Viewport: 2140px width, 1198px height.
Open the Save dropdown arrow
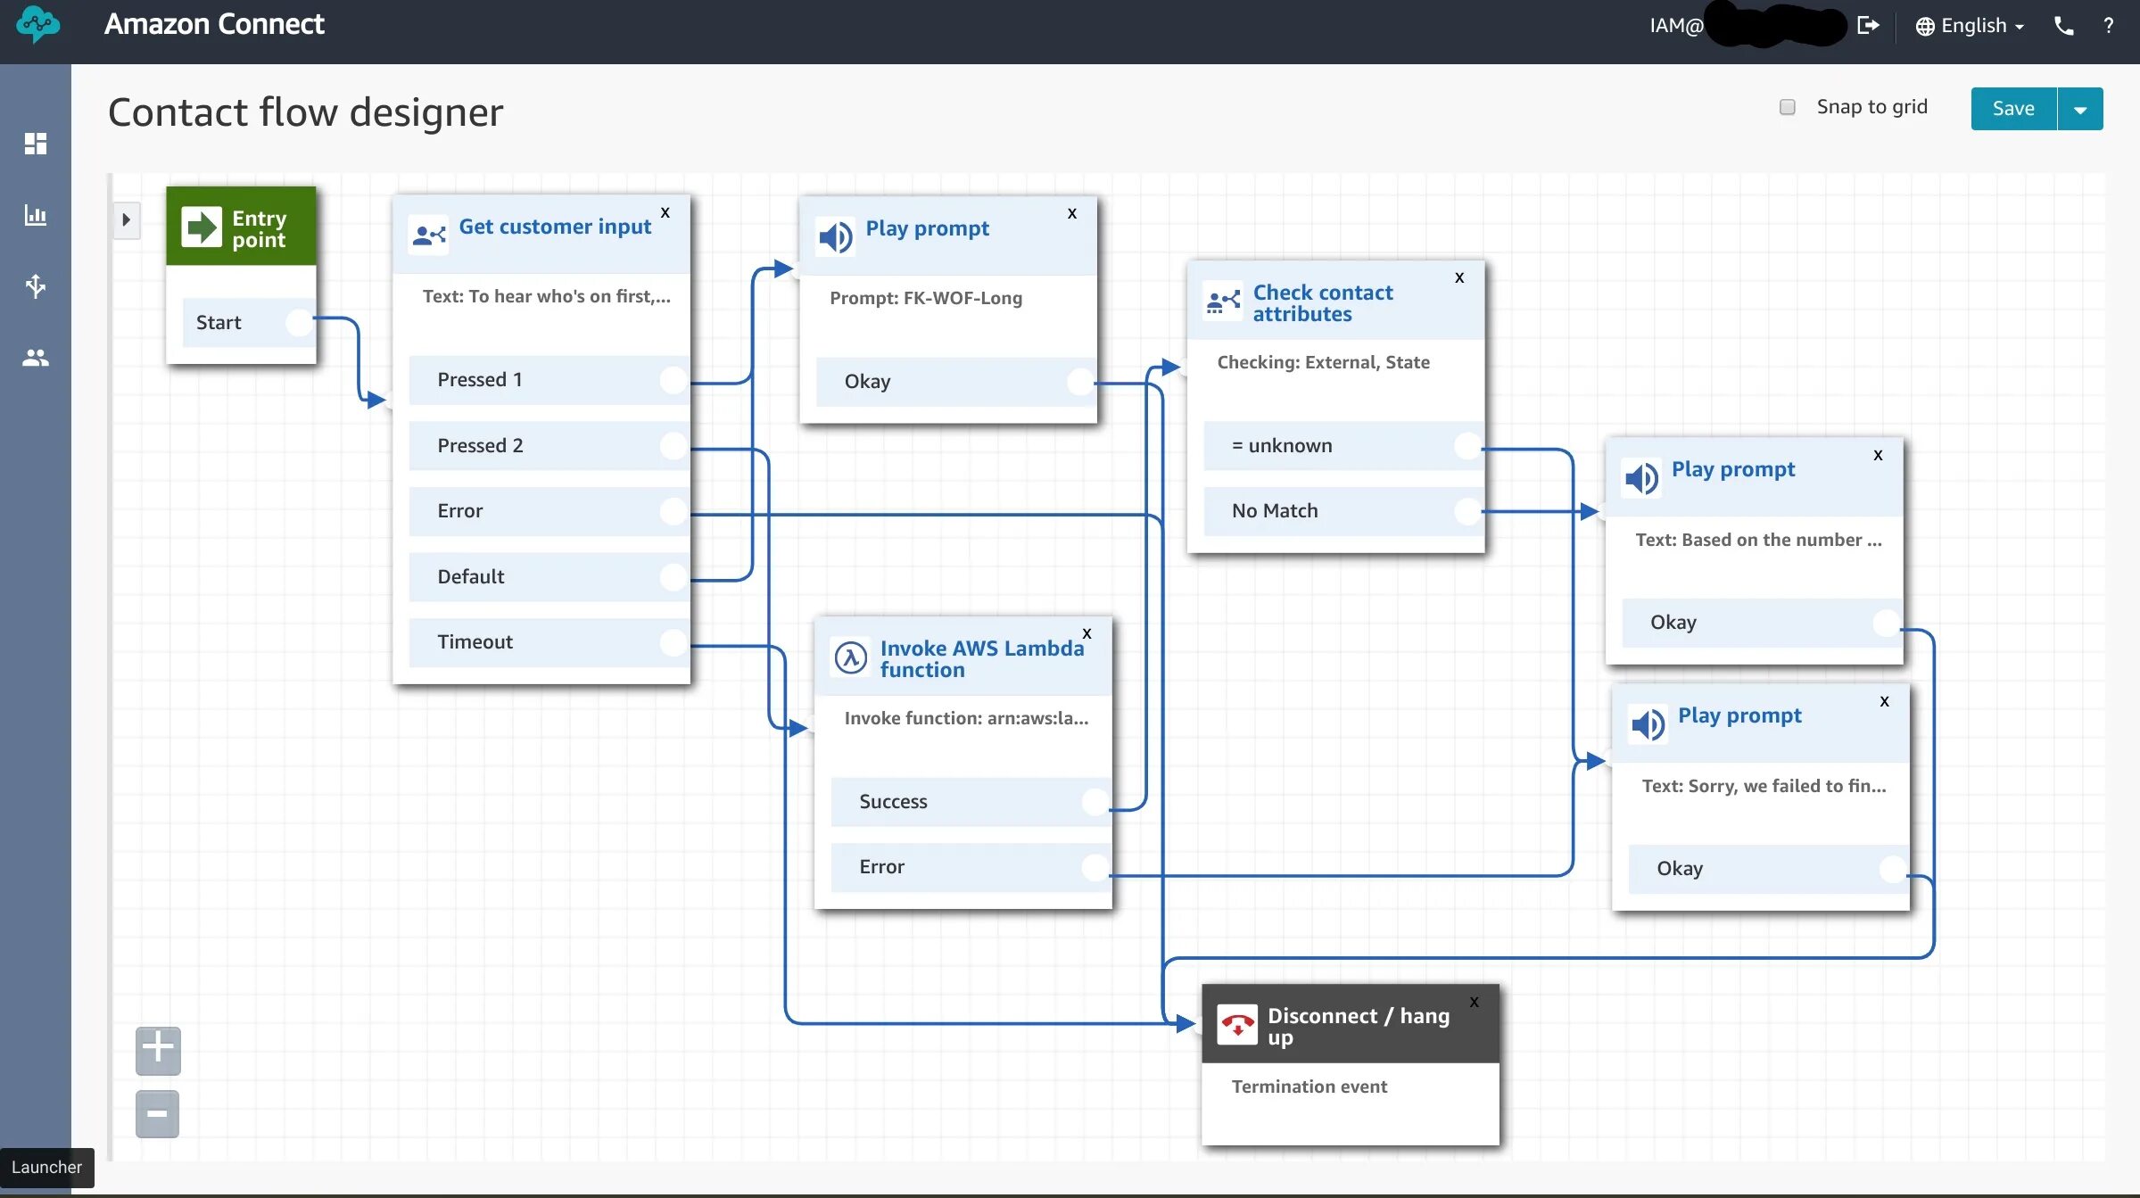2080,109
